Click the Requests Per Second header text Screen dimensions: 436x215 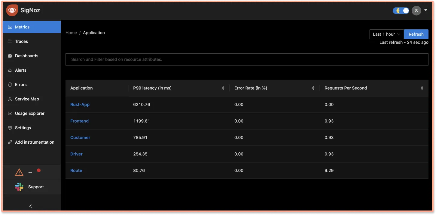[x=346, y=88]
